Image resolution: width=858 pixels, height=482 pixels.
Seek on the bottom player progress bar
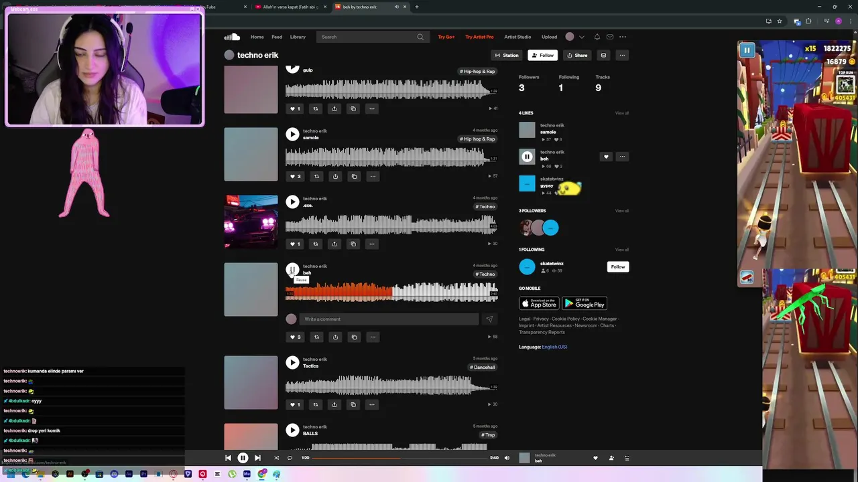click(400, 458)
